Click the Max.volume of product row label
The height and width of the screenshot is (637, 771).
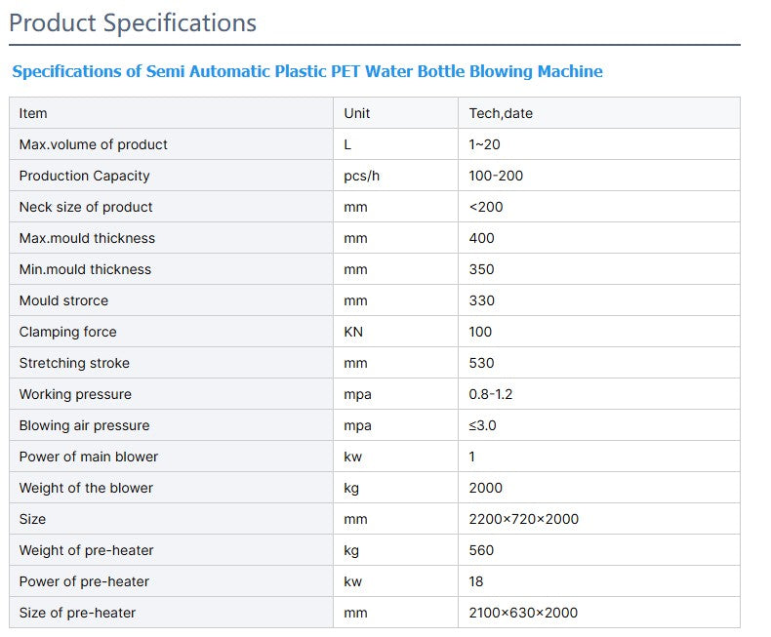pos(94,144)
